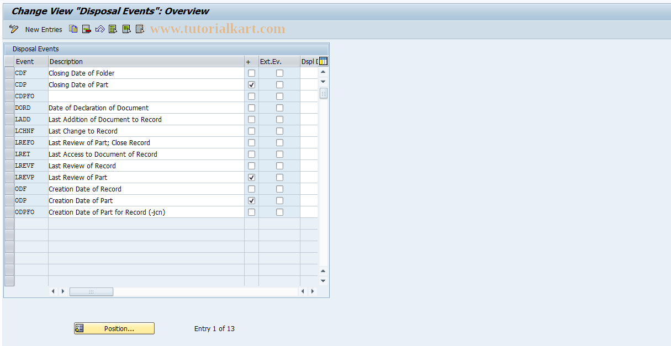Tick the Ext.Ev. checkbox for the LRET row
Screen dimensions: 671x346
(x=279, y=154)
